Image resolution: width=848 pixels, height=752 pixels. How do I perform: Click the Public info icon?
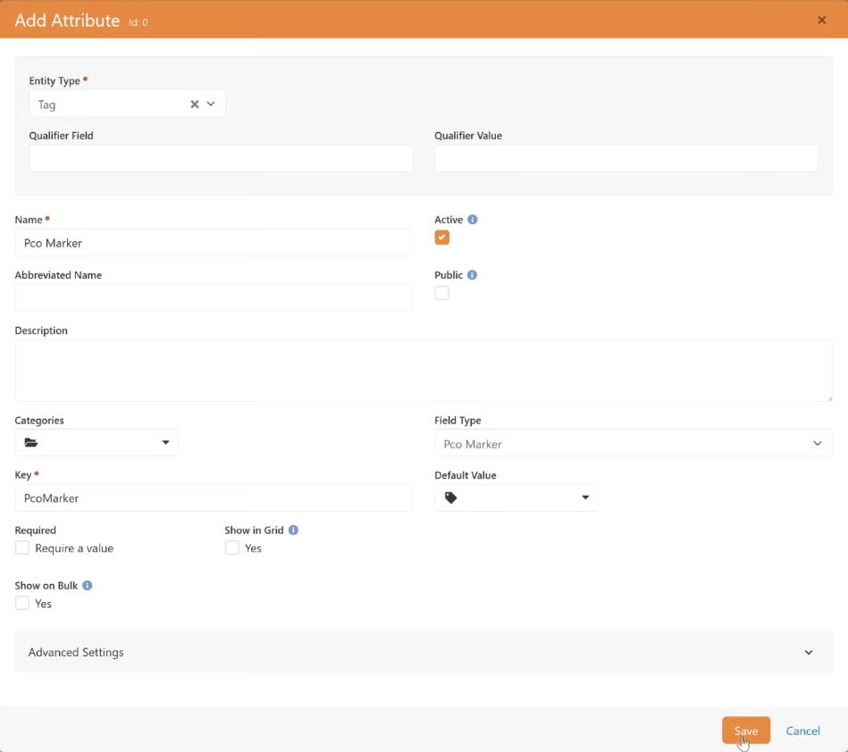click(472, 275)
